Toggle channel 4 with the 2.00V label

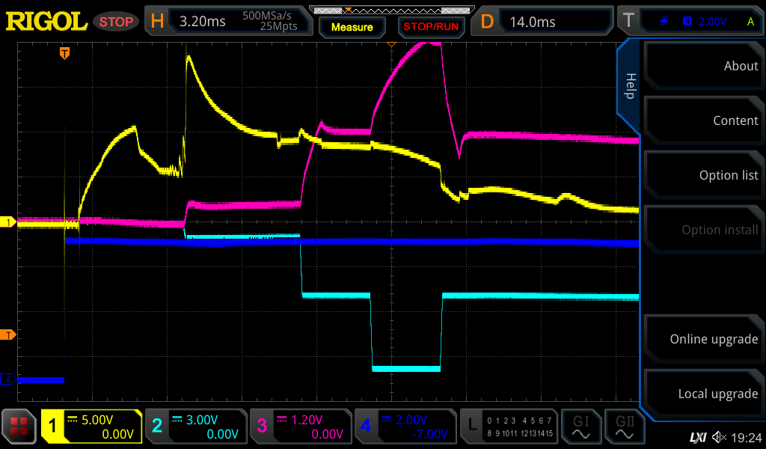tap(405, 427)
